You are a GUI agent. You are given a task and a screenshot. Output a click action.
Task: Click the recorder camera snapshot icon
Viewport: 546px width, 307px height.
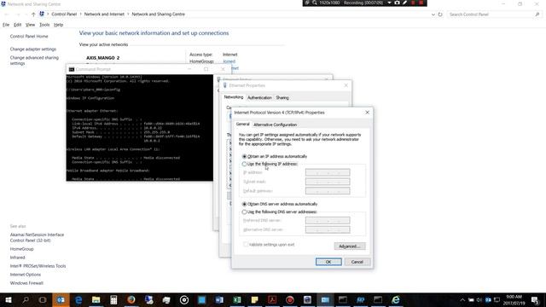pos(397,3)
